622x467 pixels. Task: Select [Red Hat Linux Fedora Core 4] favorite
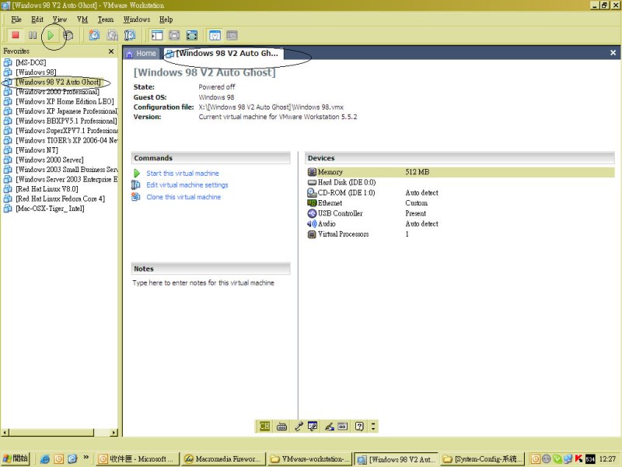[61, 198]
